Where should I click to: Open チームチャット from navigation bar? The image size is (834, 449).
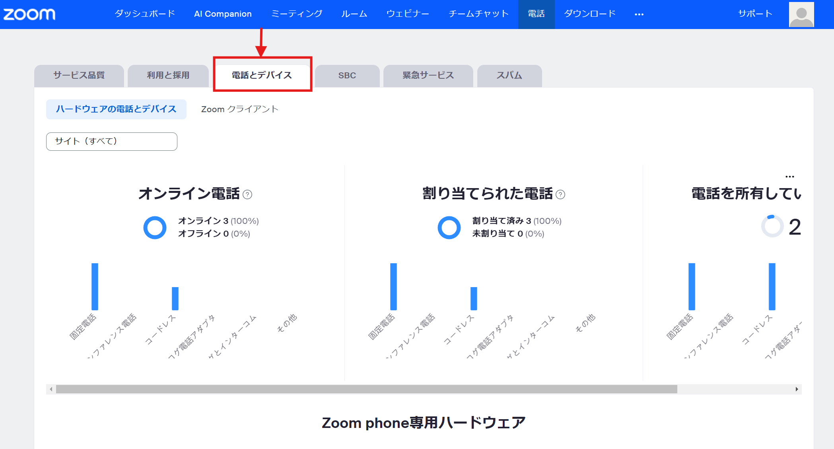478,14
